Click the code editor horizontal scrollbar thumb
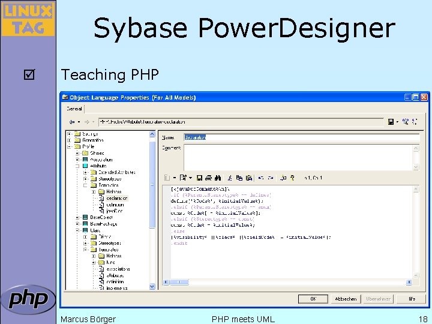This screenshot has height=324, width=432. point(179,282)
